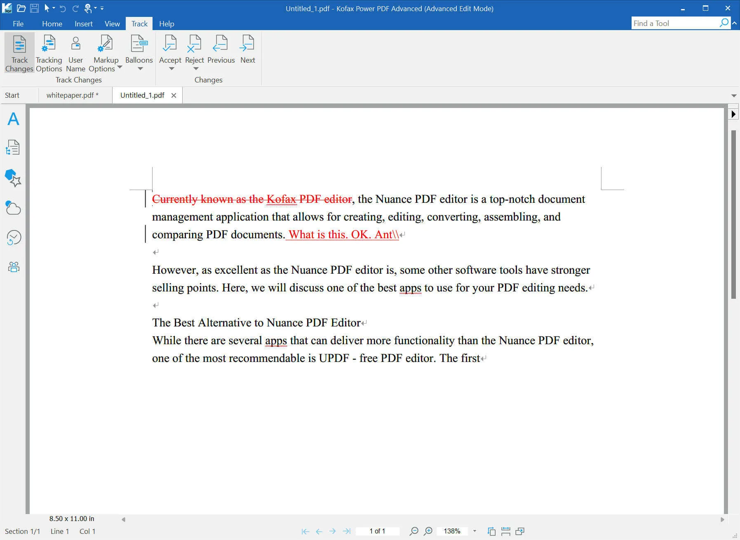Click the fit width icon in status bar

point(506,531)
